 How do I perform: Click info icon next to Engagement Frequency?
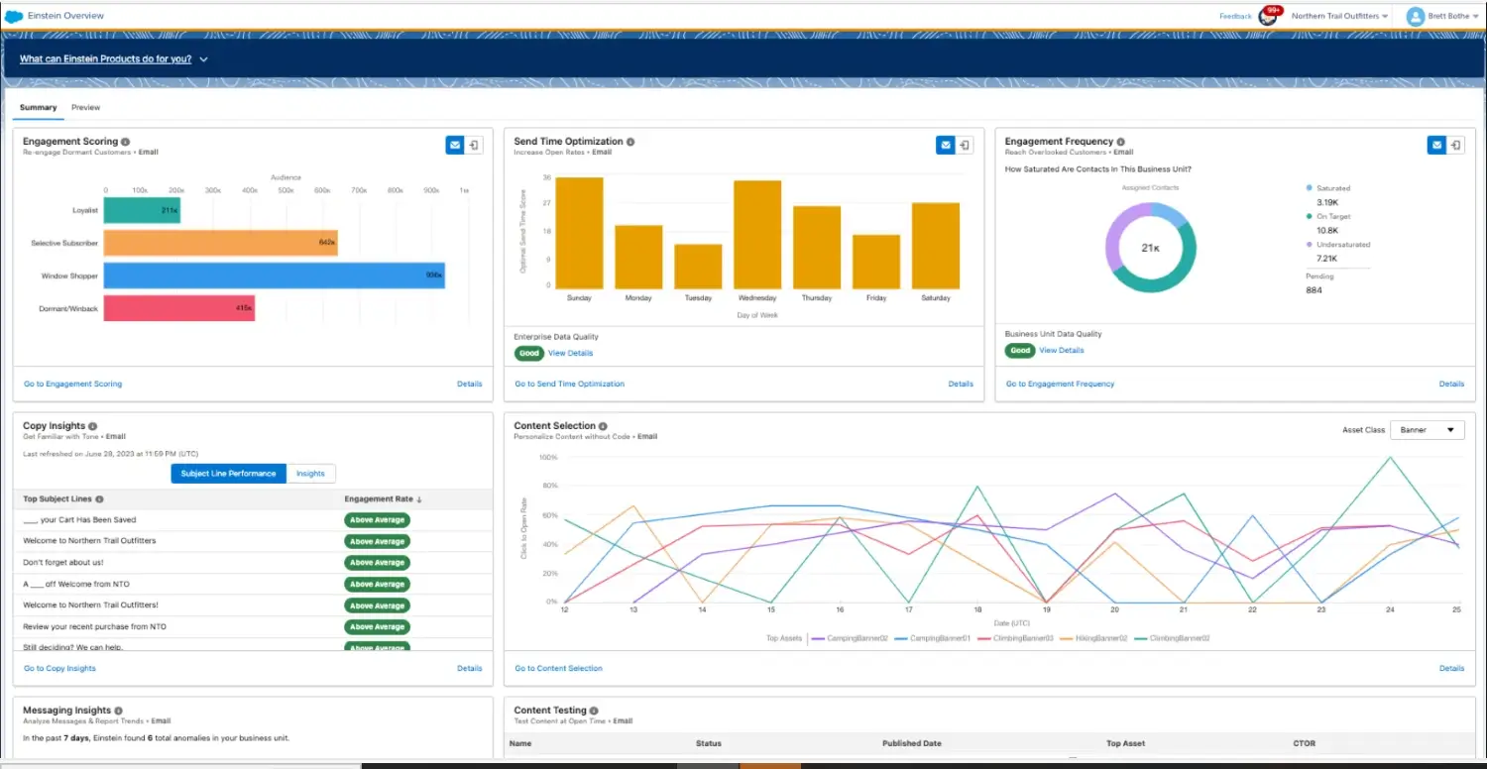coord(1121,142)
